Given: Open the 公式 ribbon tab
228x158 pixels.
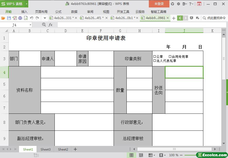Looking at the screenshot, I should click(x=58, y=12).
